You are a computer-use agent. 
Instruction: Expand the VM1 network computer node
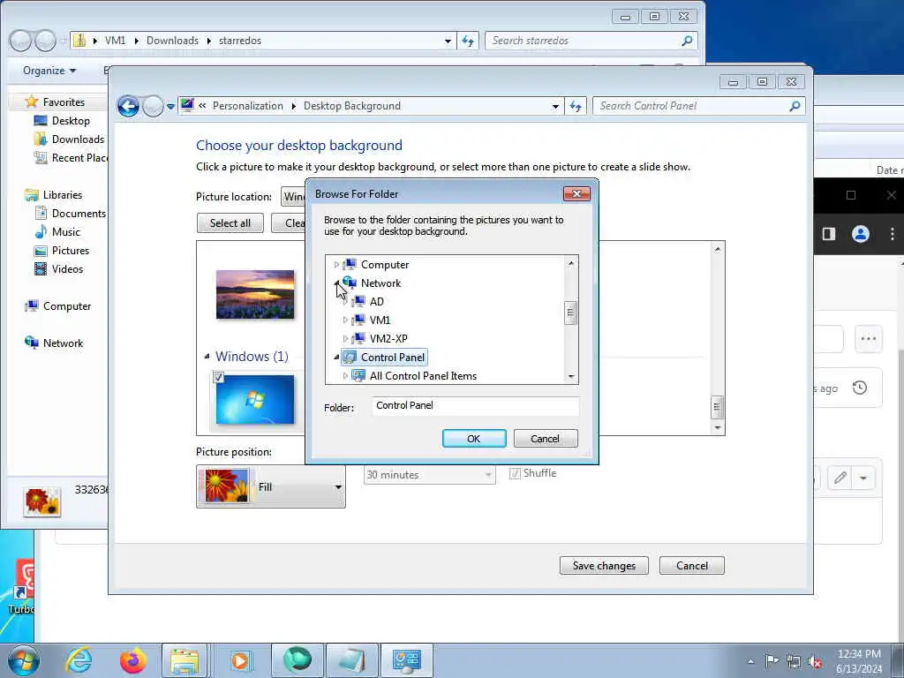point(345,320)
